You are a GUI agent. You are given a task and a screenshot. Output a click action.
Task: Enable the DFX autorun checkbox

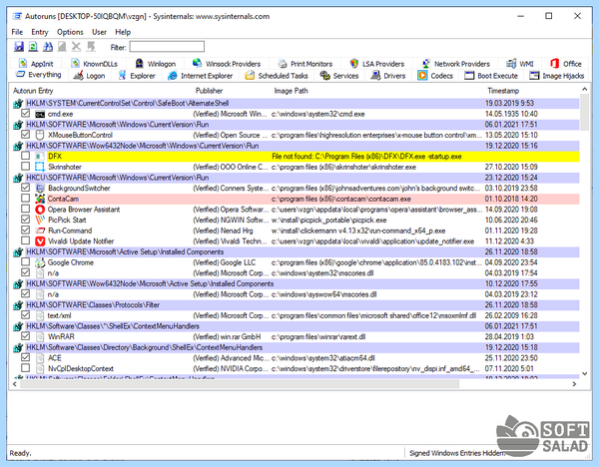pyautogui.click(x=26, y=156)
